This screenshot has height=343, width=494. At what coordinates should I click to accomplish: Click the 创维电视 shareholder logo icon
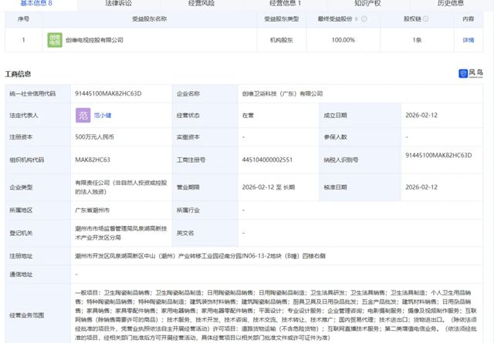pyautogui.click(x=55, y=40)
